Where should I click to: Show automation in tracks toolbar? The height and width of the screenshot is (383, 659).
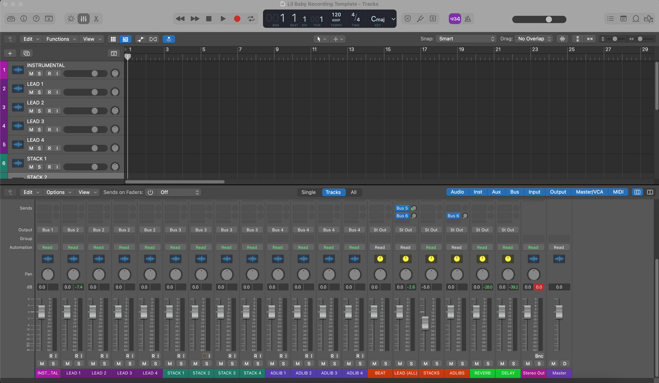[x=141, y=39]
